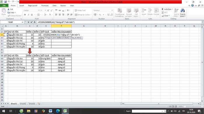Open the font size dropdown
This screenshot has width=204, height=114.
[x=45, y=10]
